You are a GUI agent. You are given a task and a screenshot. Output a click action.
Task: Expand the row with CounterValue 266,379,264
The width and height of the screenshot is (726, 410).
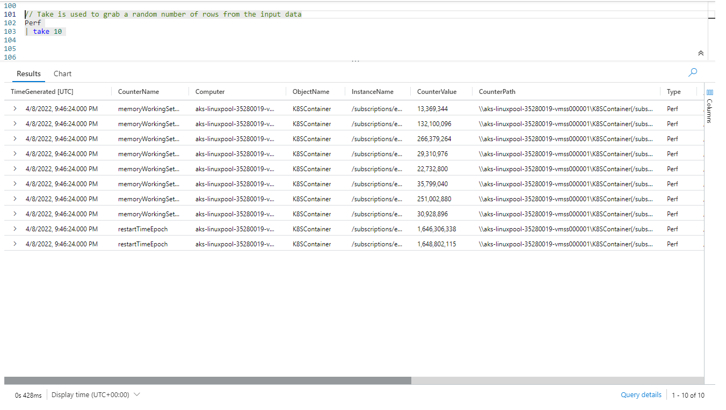(x=14, y=139)
